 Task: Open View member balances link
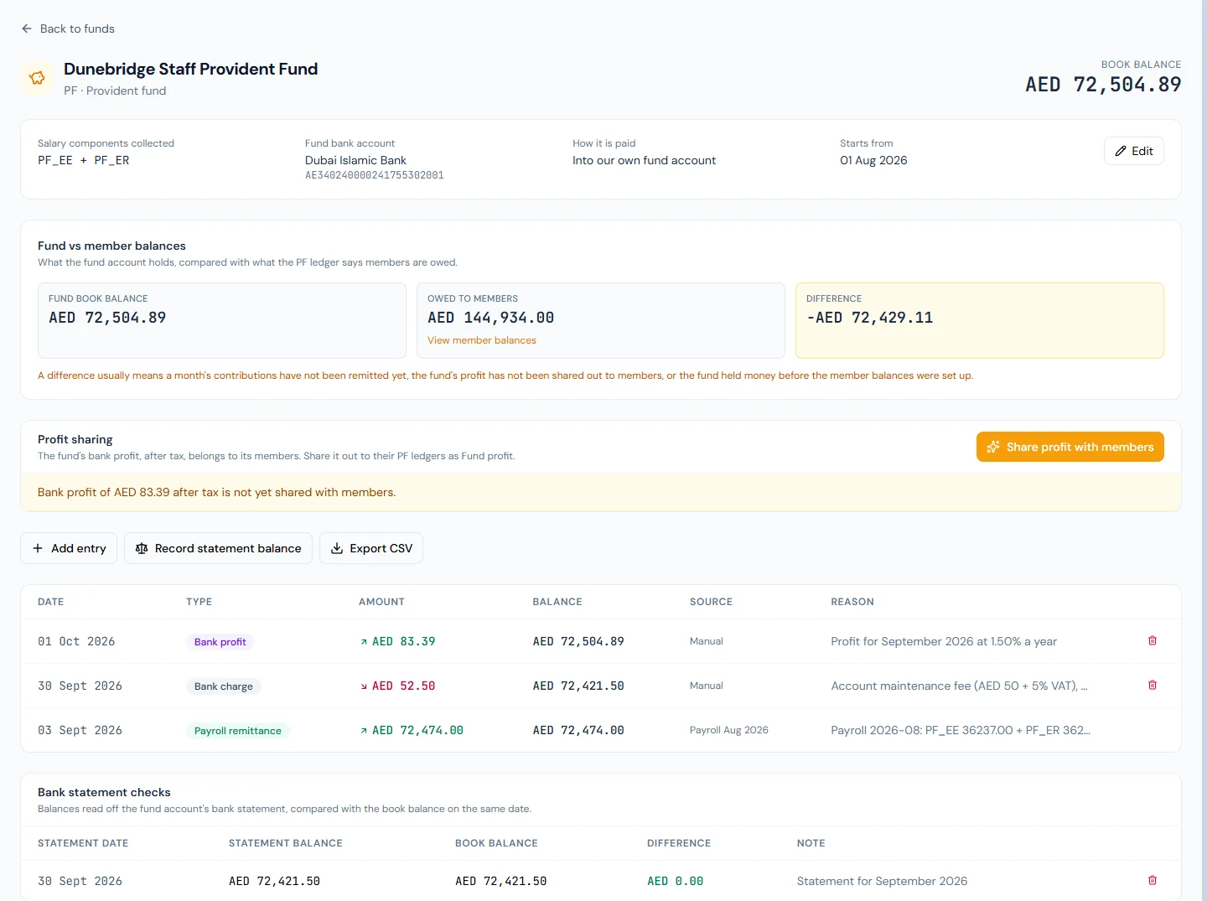[482, 340]
